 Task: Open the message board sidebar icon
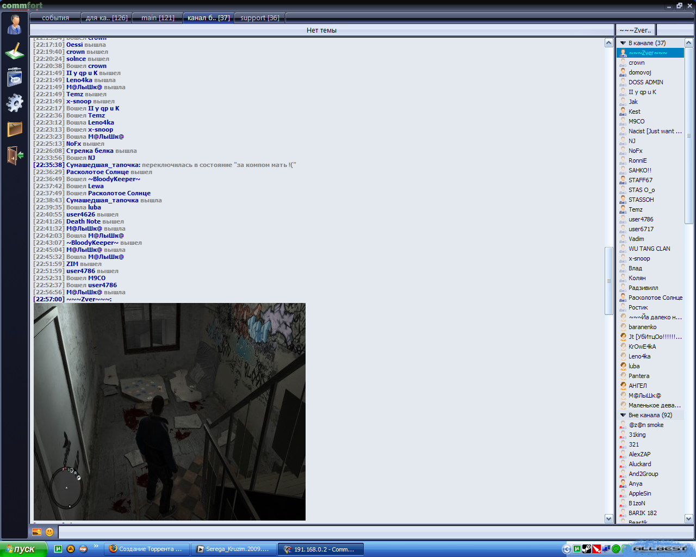click(15, 77)
